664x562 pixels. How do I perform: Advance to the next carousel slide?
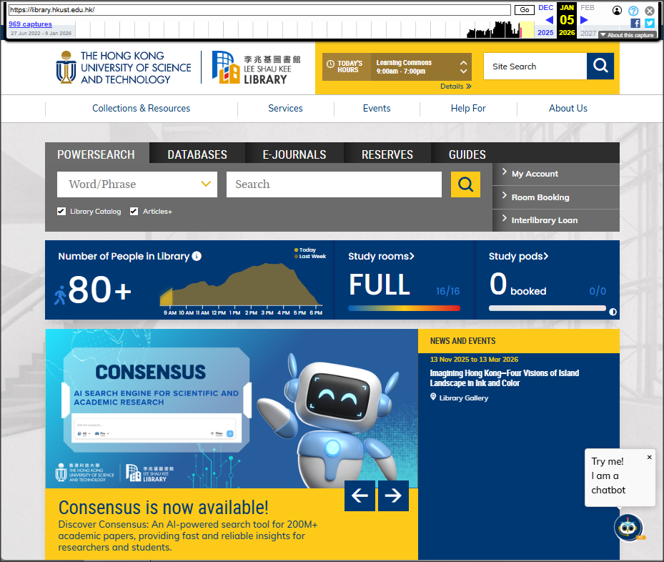[x=393, y=496]
